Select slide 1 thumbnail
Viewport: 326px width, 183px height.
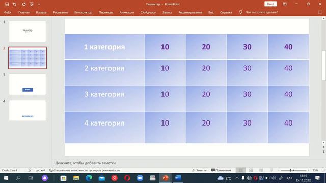pyautogui.click(x=28, y=32)
